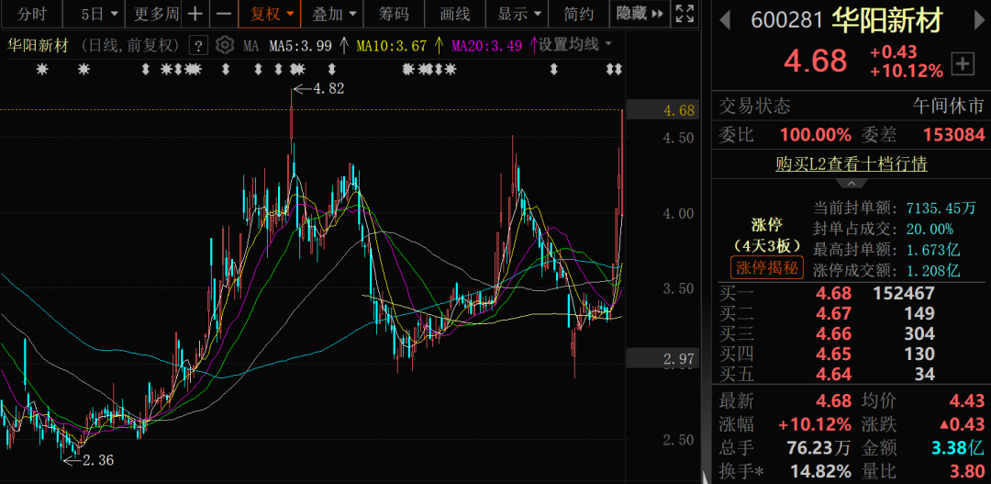Image resolution: width=991 pixels, height=484 pixels.
Task: Expand 5日 period dropdown
Action: tap(99, 14)
